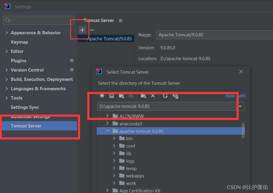Expand the ALCN28WW folder
Viewport: 273px width, 193px height.
tap(107, 116)
